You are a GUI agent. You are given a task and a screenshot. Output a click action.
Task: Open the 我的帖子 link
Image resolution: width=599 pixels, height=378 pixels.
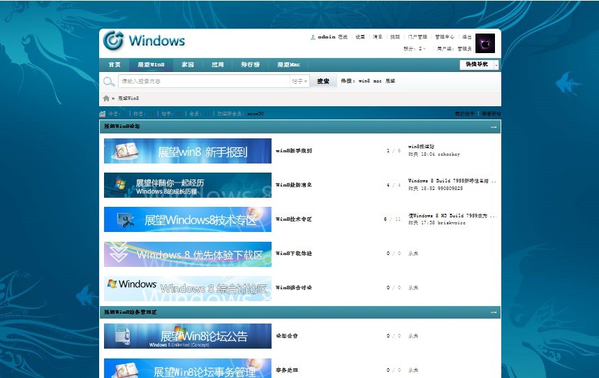tap(464, 114)
